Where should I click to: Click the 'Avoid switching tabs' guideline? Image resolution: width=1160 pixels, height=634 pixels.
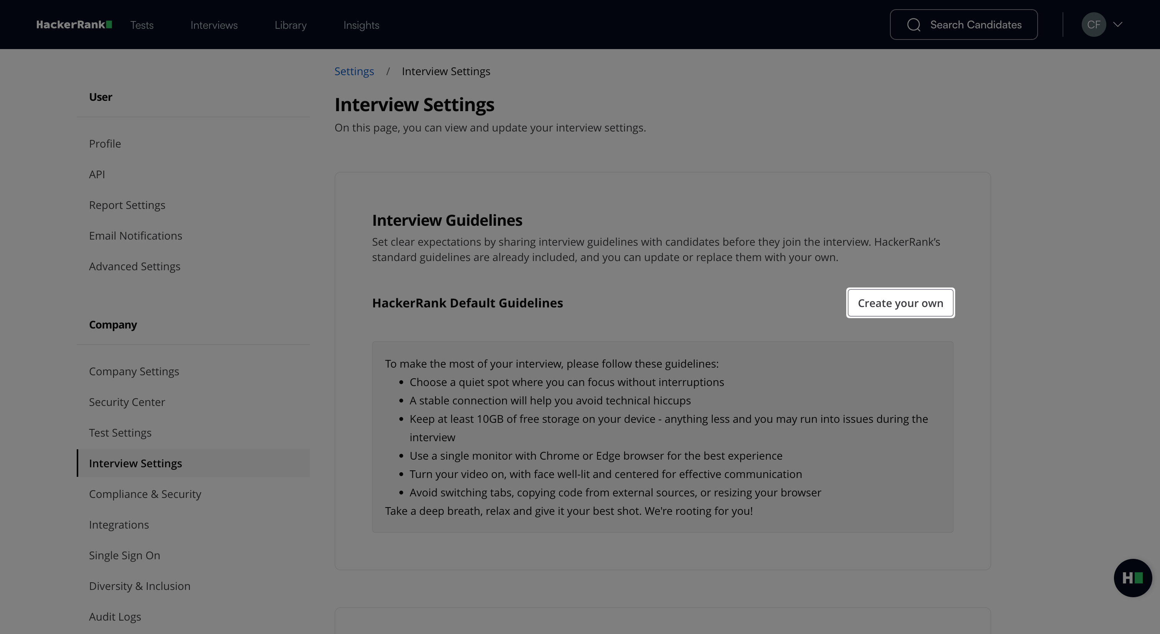click(615, 493)
